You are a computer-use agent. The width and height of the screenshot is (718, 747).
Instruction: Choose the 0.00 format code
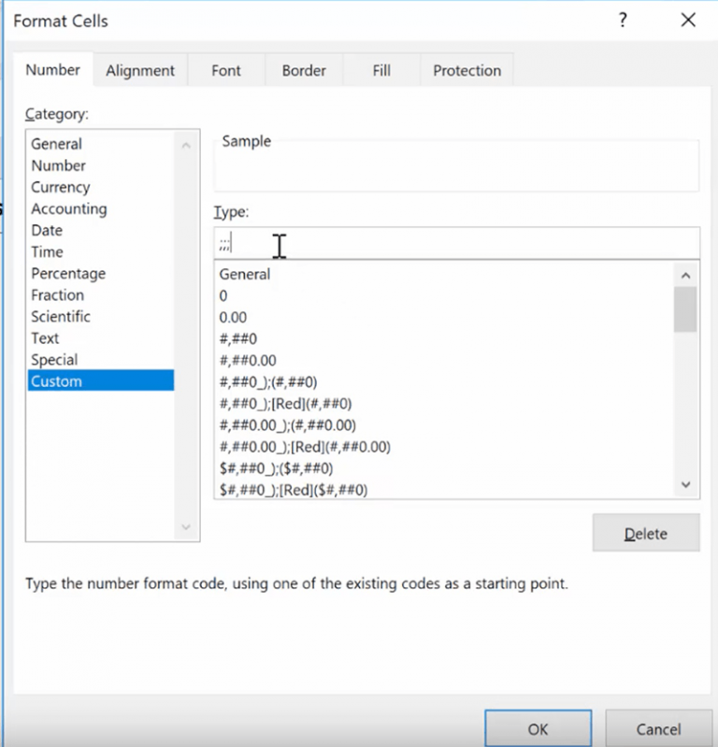coord(233,317)
